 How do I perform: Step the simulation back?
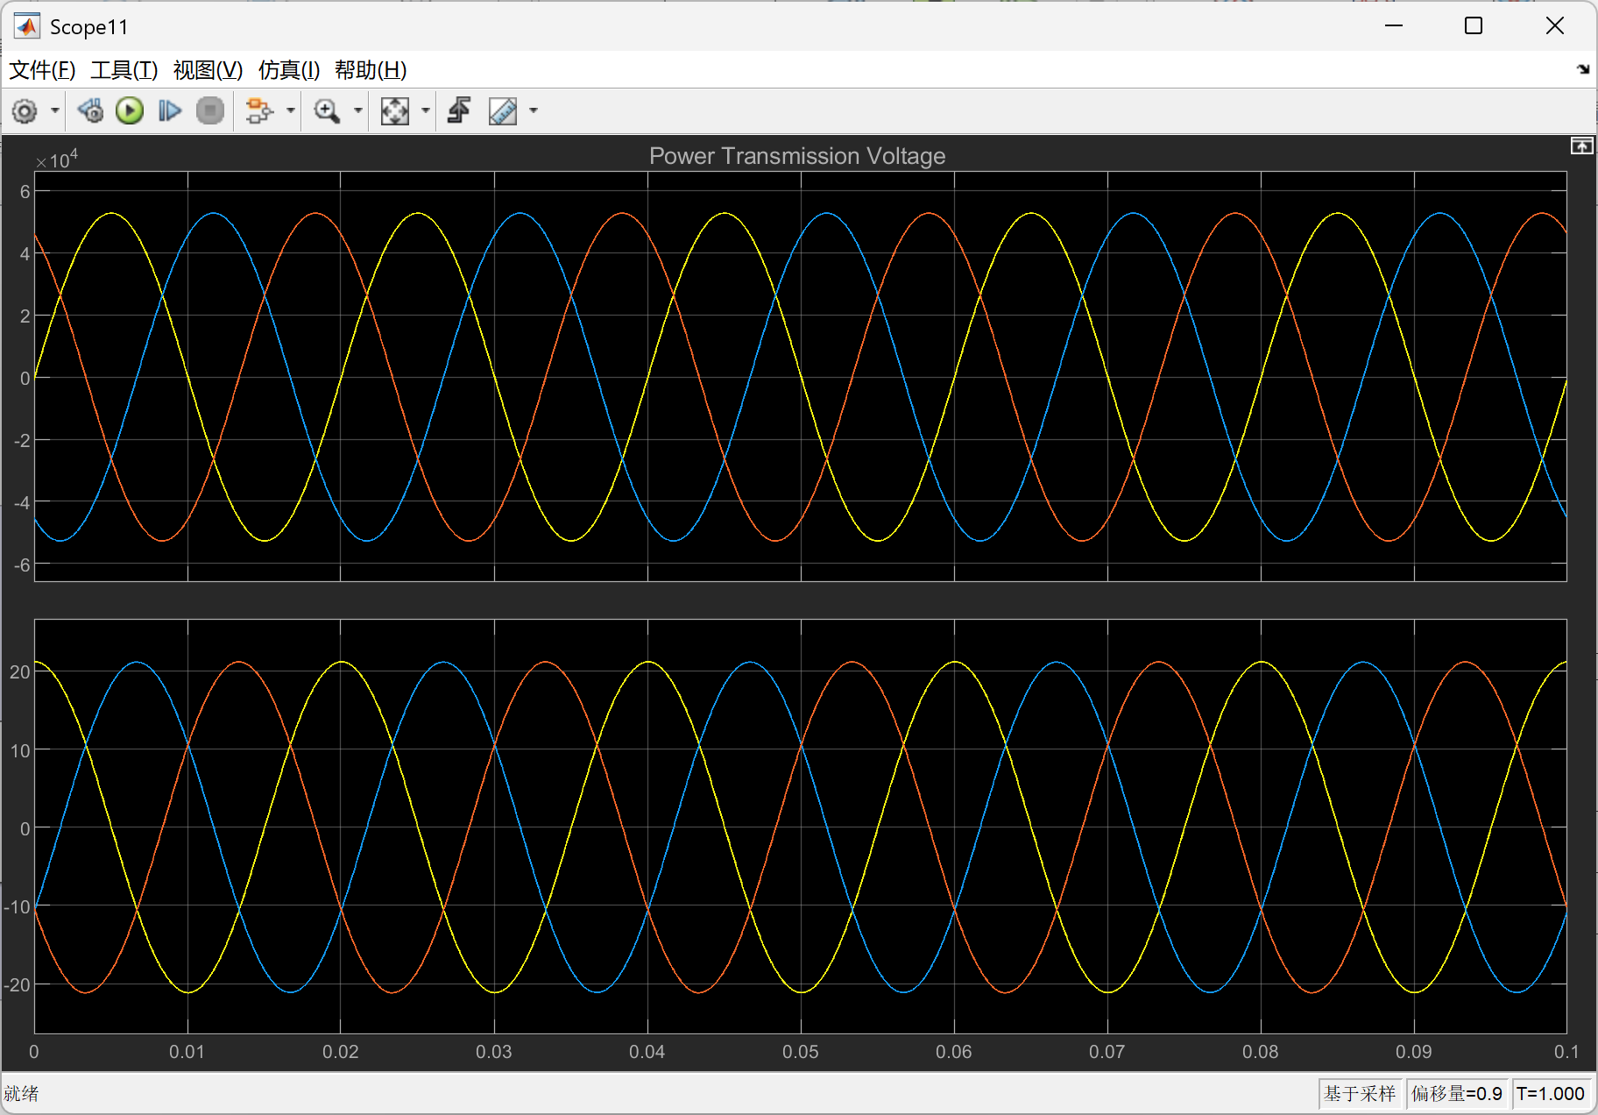(x=90, y=111)
